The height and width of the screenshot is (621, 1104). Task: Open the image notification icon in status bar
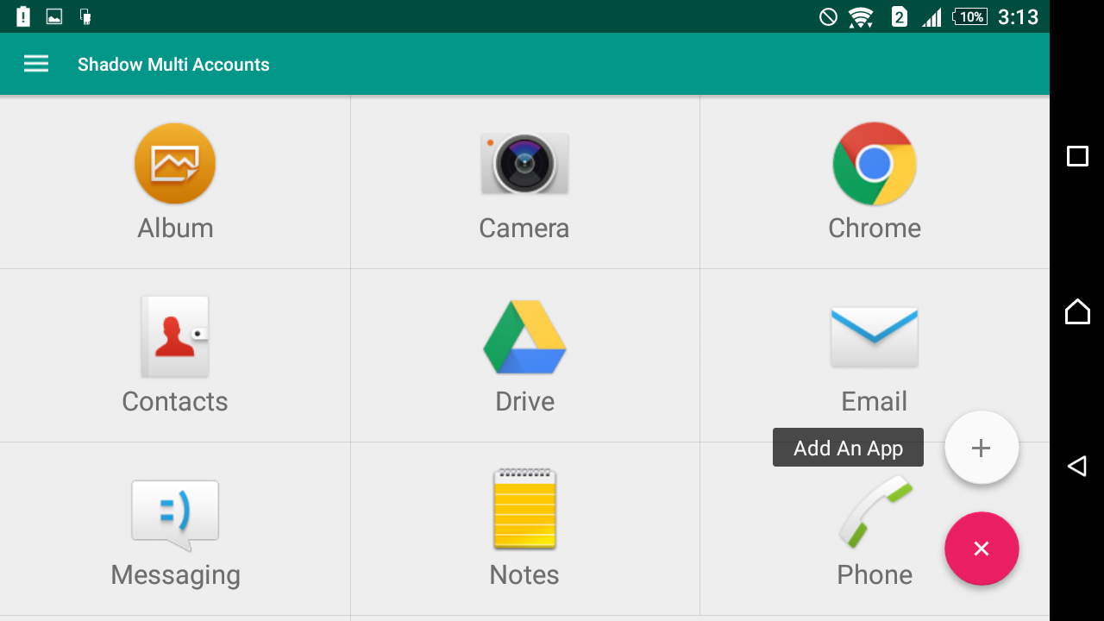[x=54, y=16]
